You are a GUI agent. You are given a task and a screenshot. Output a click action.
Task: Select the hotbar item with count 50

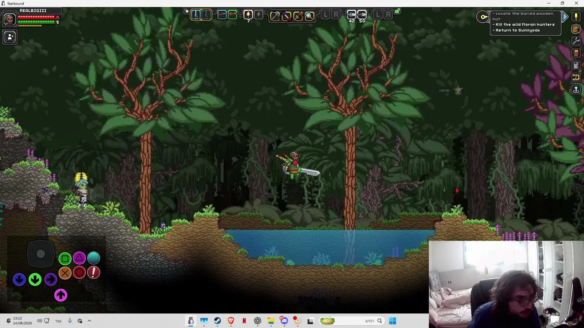362,15
